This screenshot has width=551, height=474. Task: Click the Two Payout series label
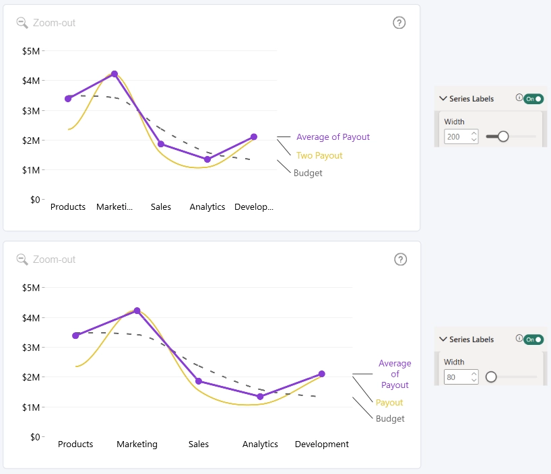coord(319,155)
